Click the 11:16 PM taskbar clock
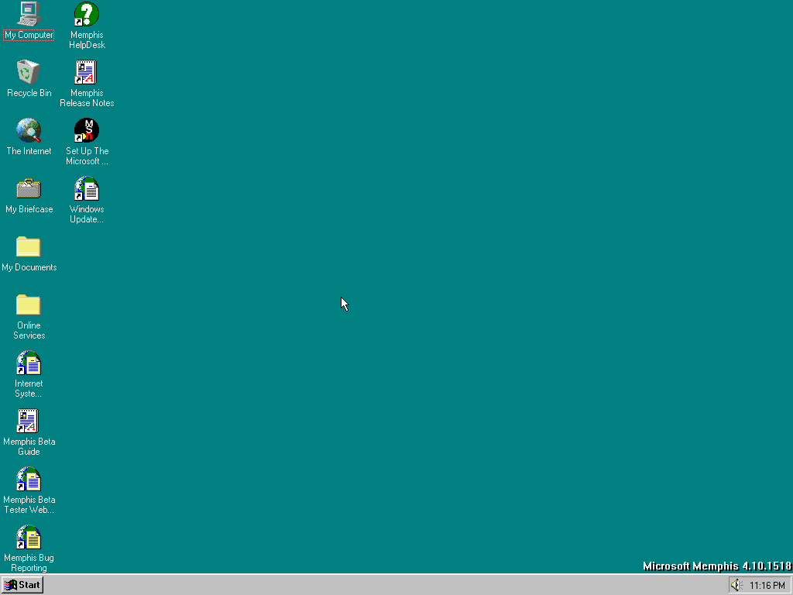 point(767,586)
